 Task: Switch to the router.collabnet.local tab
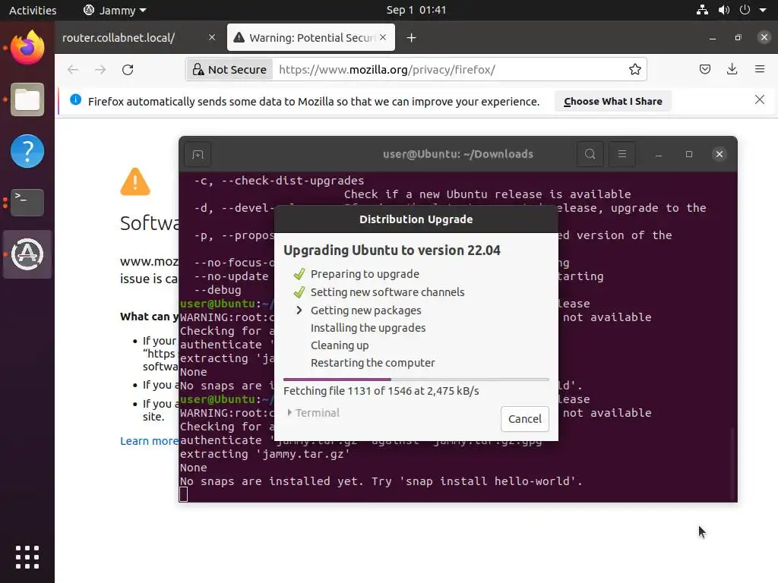(x=139, y=38)
